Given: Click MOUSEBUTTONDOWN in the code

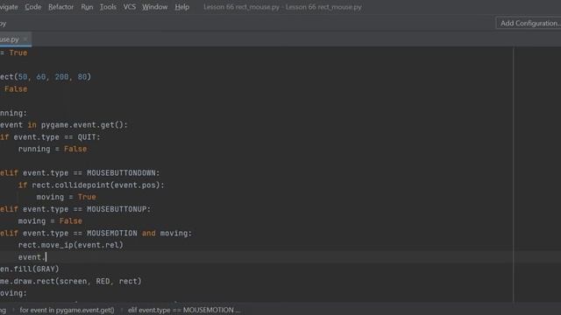Looking at the screenshot, I should pyautogui.click(x=121, y=173).
